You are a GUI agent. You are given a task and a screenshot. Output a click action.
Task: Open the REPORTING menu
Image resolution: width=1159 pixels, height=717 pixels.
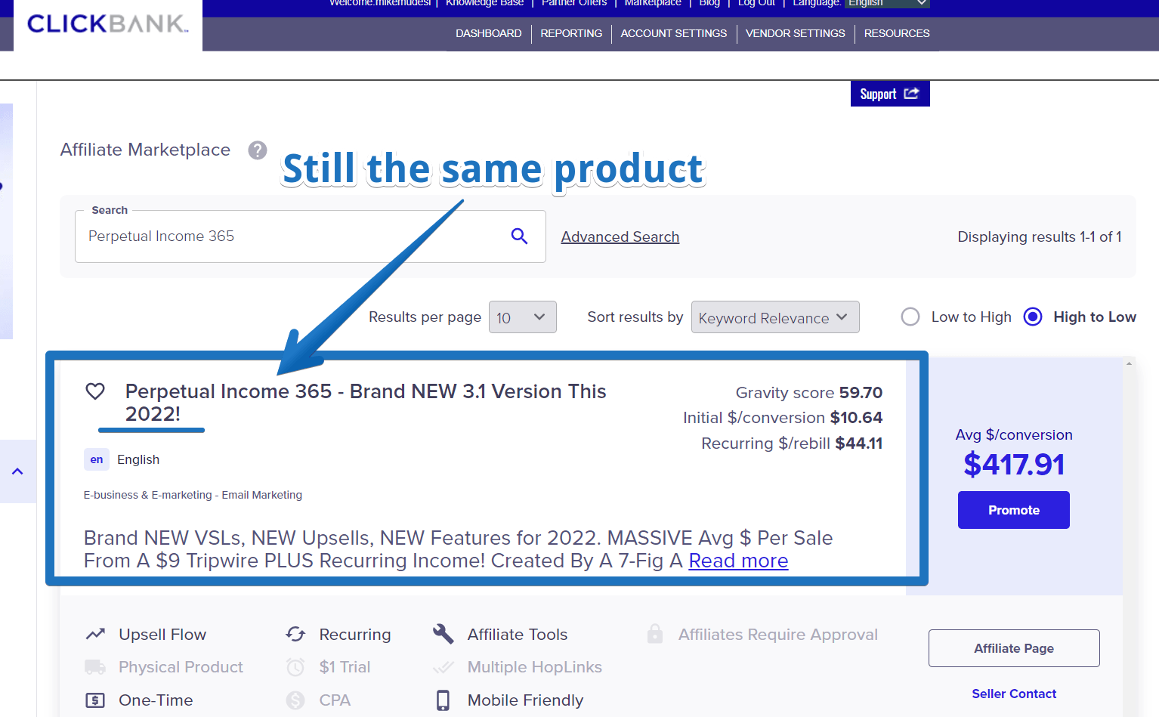click(x=571, y=33)
